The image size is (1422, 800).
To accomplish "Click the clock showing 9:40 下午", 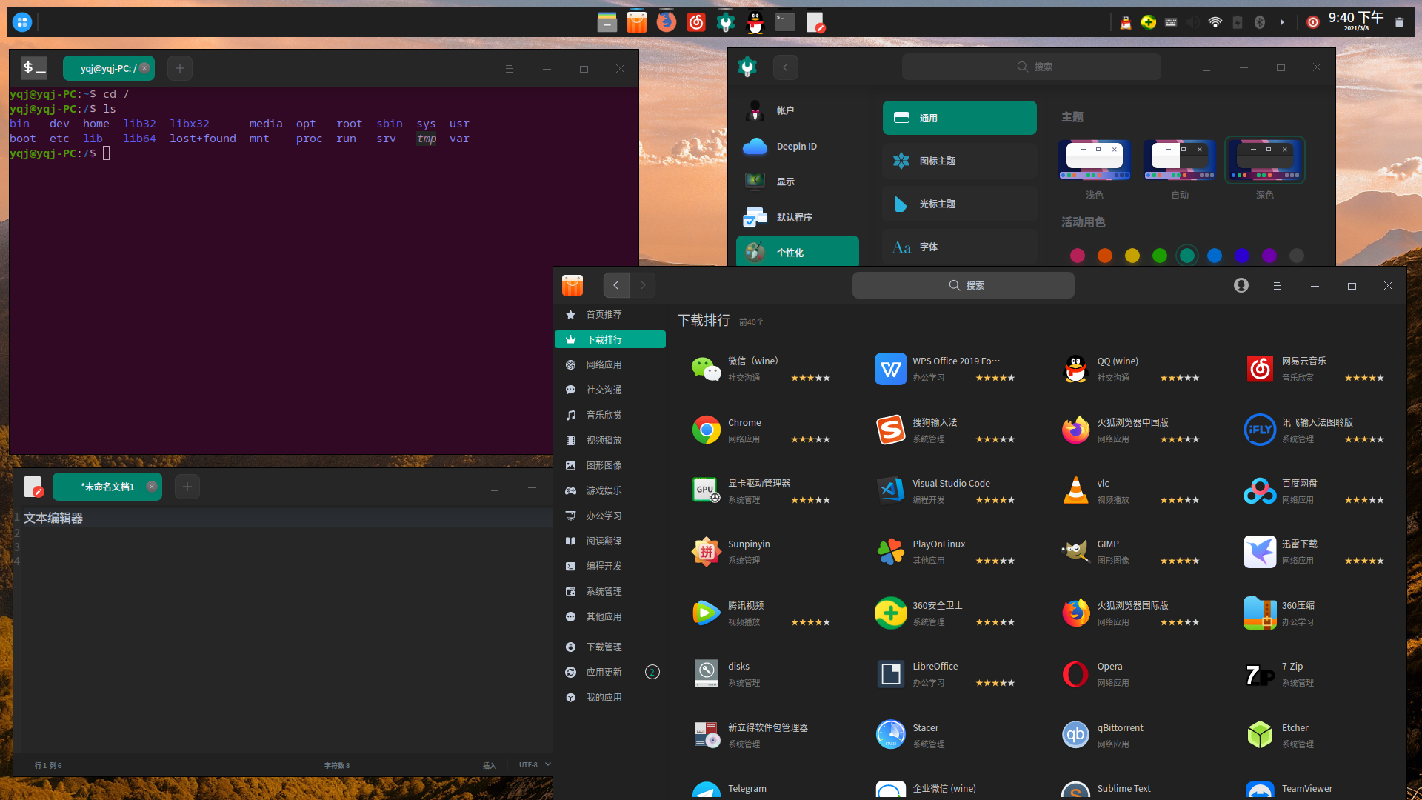I will pos(1356,21).
